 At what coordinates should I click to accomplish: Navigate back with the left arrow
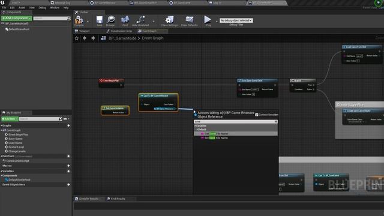[85, 38]
